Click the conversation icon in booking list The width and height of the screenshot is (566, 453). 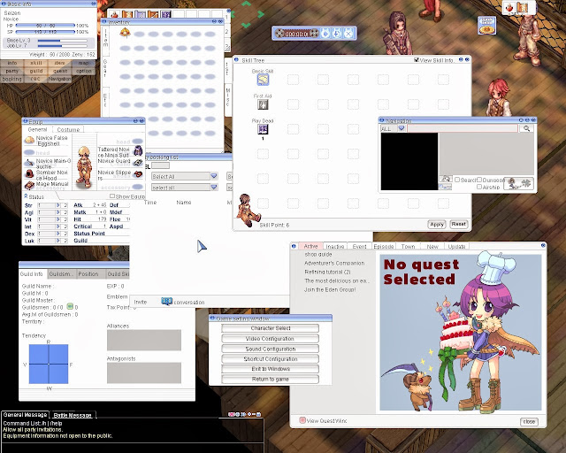(166, 302)
